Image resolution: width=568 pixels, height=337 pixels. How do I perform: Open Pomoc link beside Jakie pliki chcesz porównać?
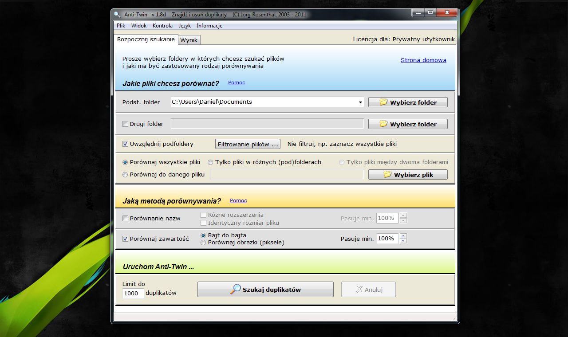pos(237,82)
